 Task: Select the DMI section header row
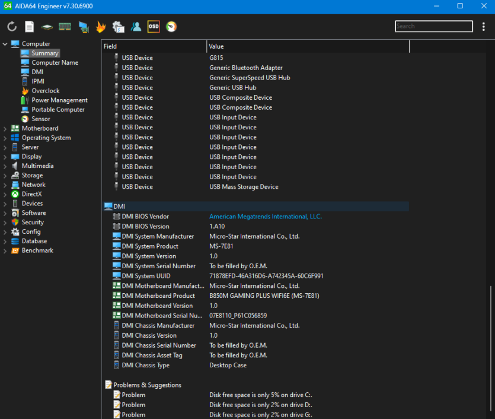click(256, 207)
